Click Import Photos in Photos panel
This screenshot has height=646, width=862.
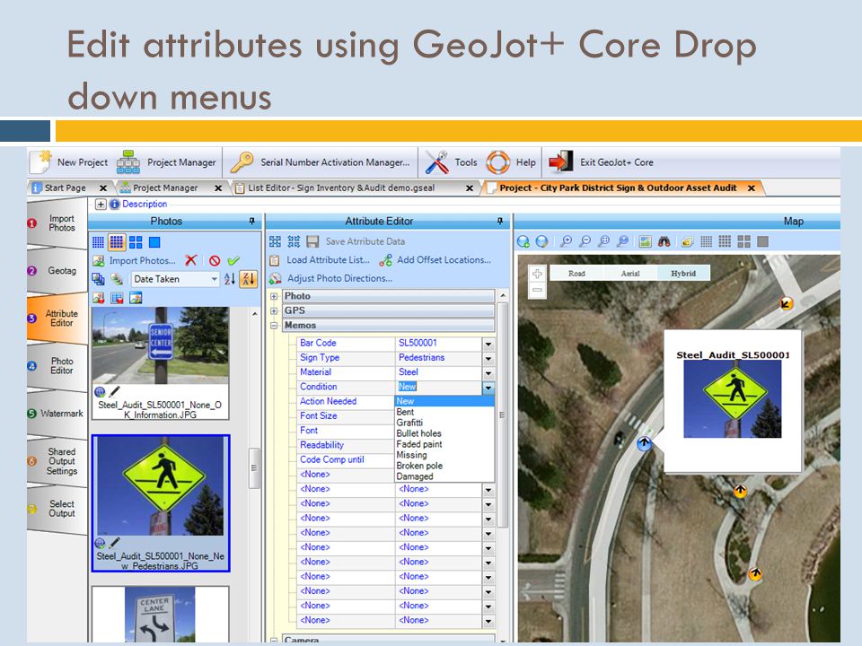(x=135, y=260)
